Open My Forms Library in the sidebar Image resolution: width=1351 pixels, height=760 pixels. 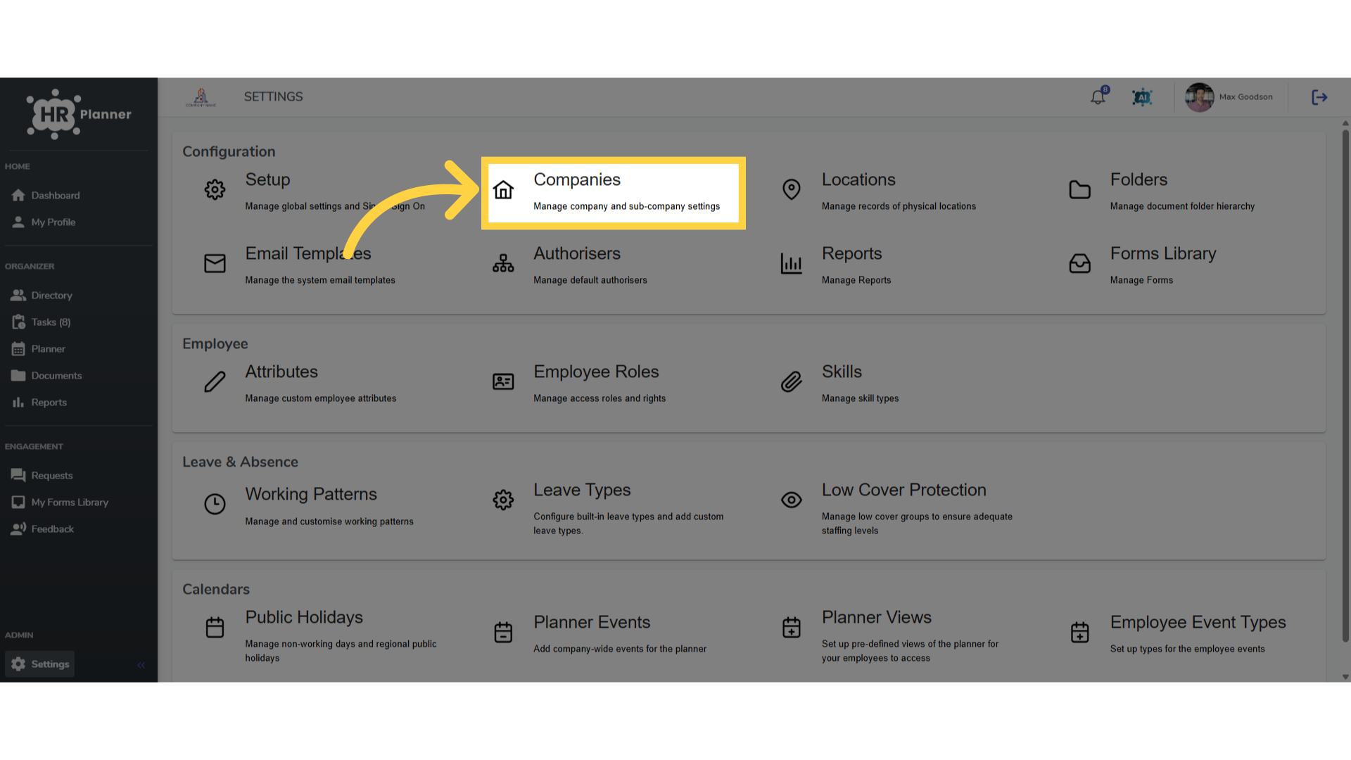(60, 502)
